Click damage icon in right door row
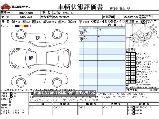The width and height of the screenshot is (159, 119). click(x=81, y=38)
